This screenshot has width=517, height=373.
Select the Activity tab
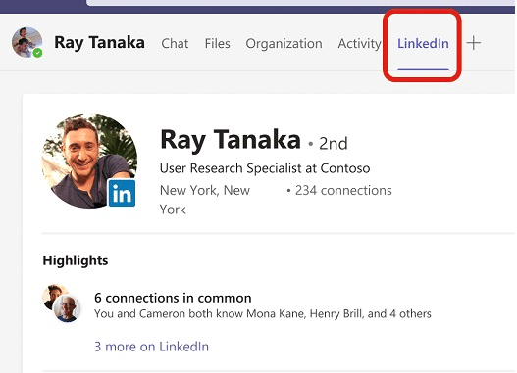[x=359, y=44]
